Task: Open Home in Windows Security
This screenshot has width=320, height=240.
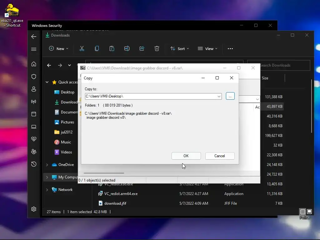Action: [x=34, y=64]
